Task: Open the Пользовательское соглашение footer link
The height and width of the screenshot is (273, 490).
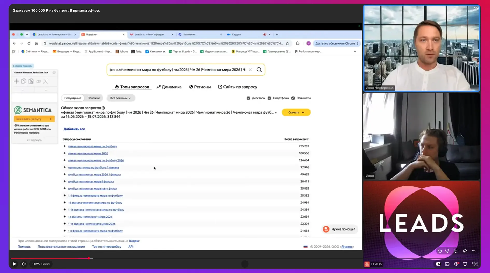Action: click(x=61, y=247)
